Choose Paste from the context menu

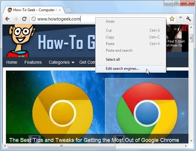pyautogui.click(x=131, y=44)
